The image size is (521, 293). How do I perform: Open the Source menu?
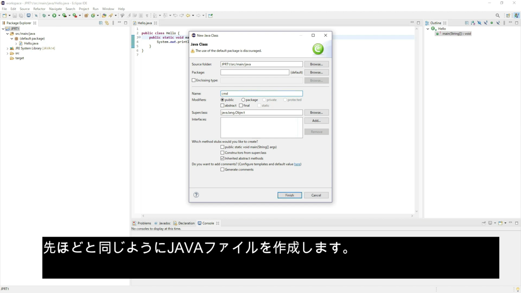click(x=24, y=9)
